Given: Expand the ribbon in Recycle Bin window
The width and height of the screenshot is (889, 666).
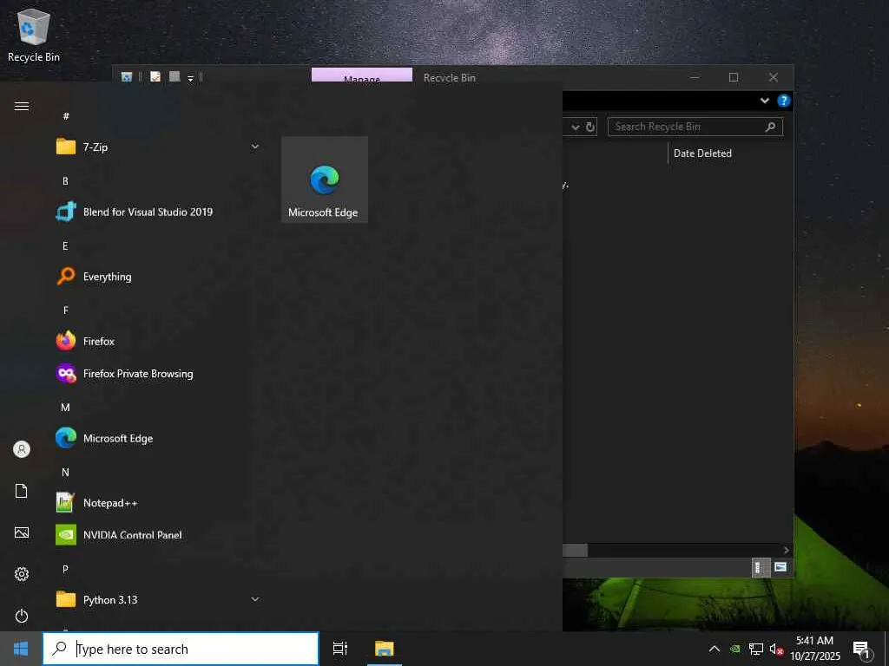Looking at the screenshot, I should point(764,101).
